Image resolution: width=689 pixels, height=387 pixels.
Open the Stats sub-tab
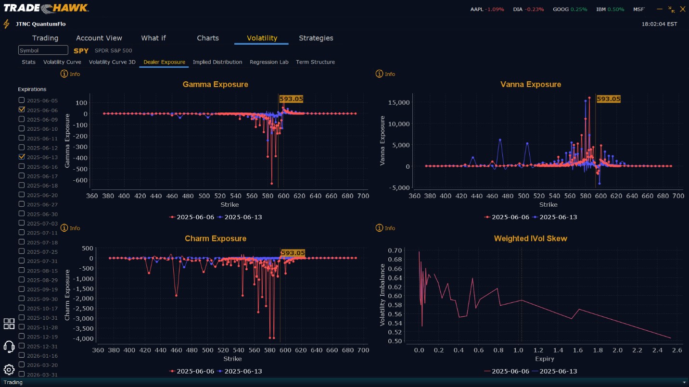click(x=28, y=62)
